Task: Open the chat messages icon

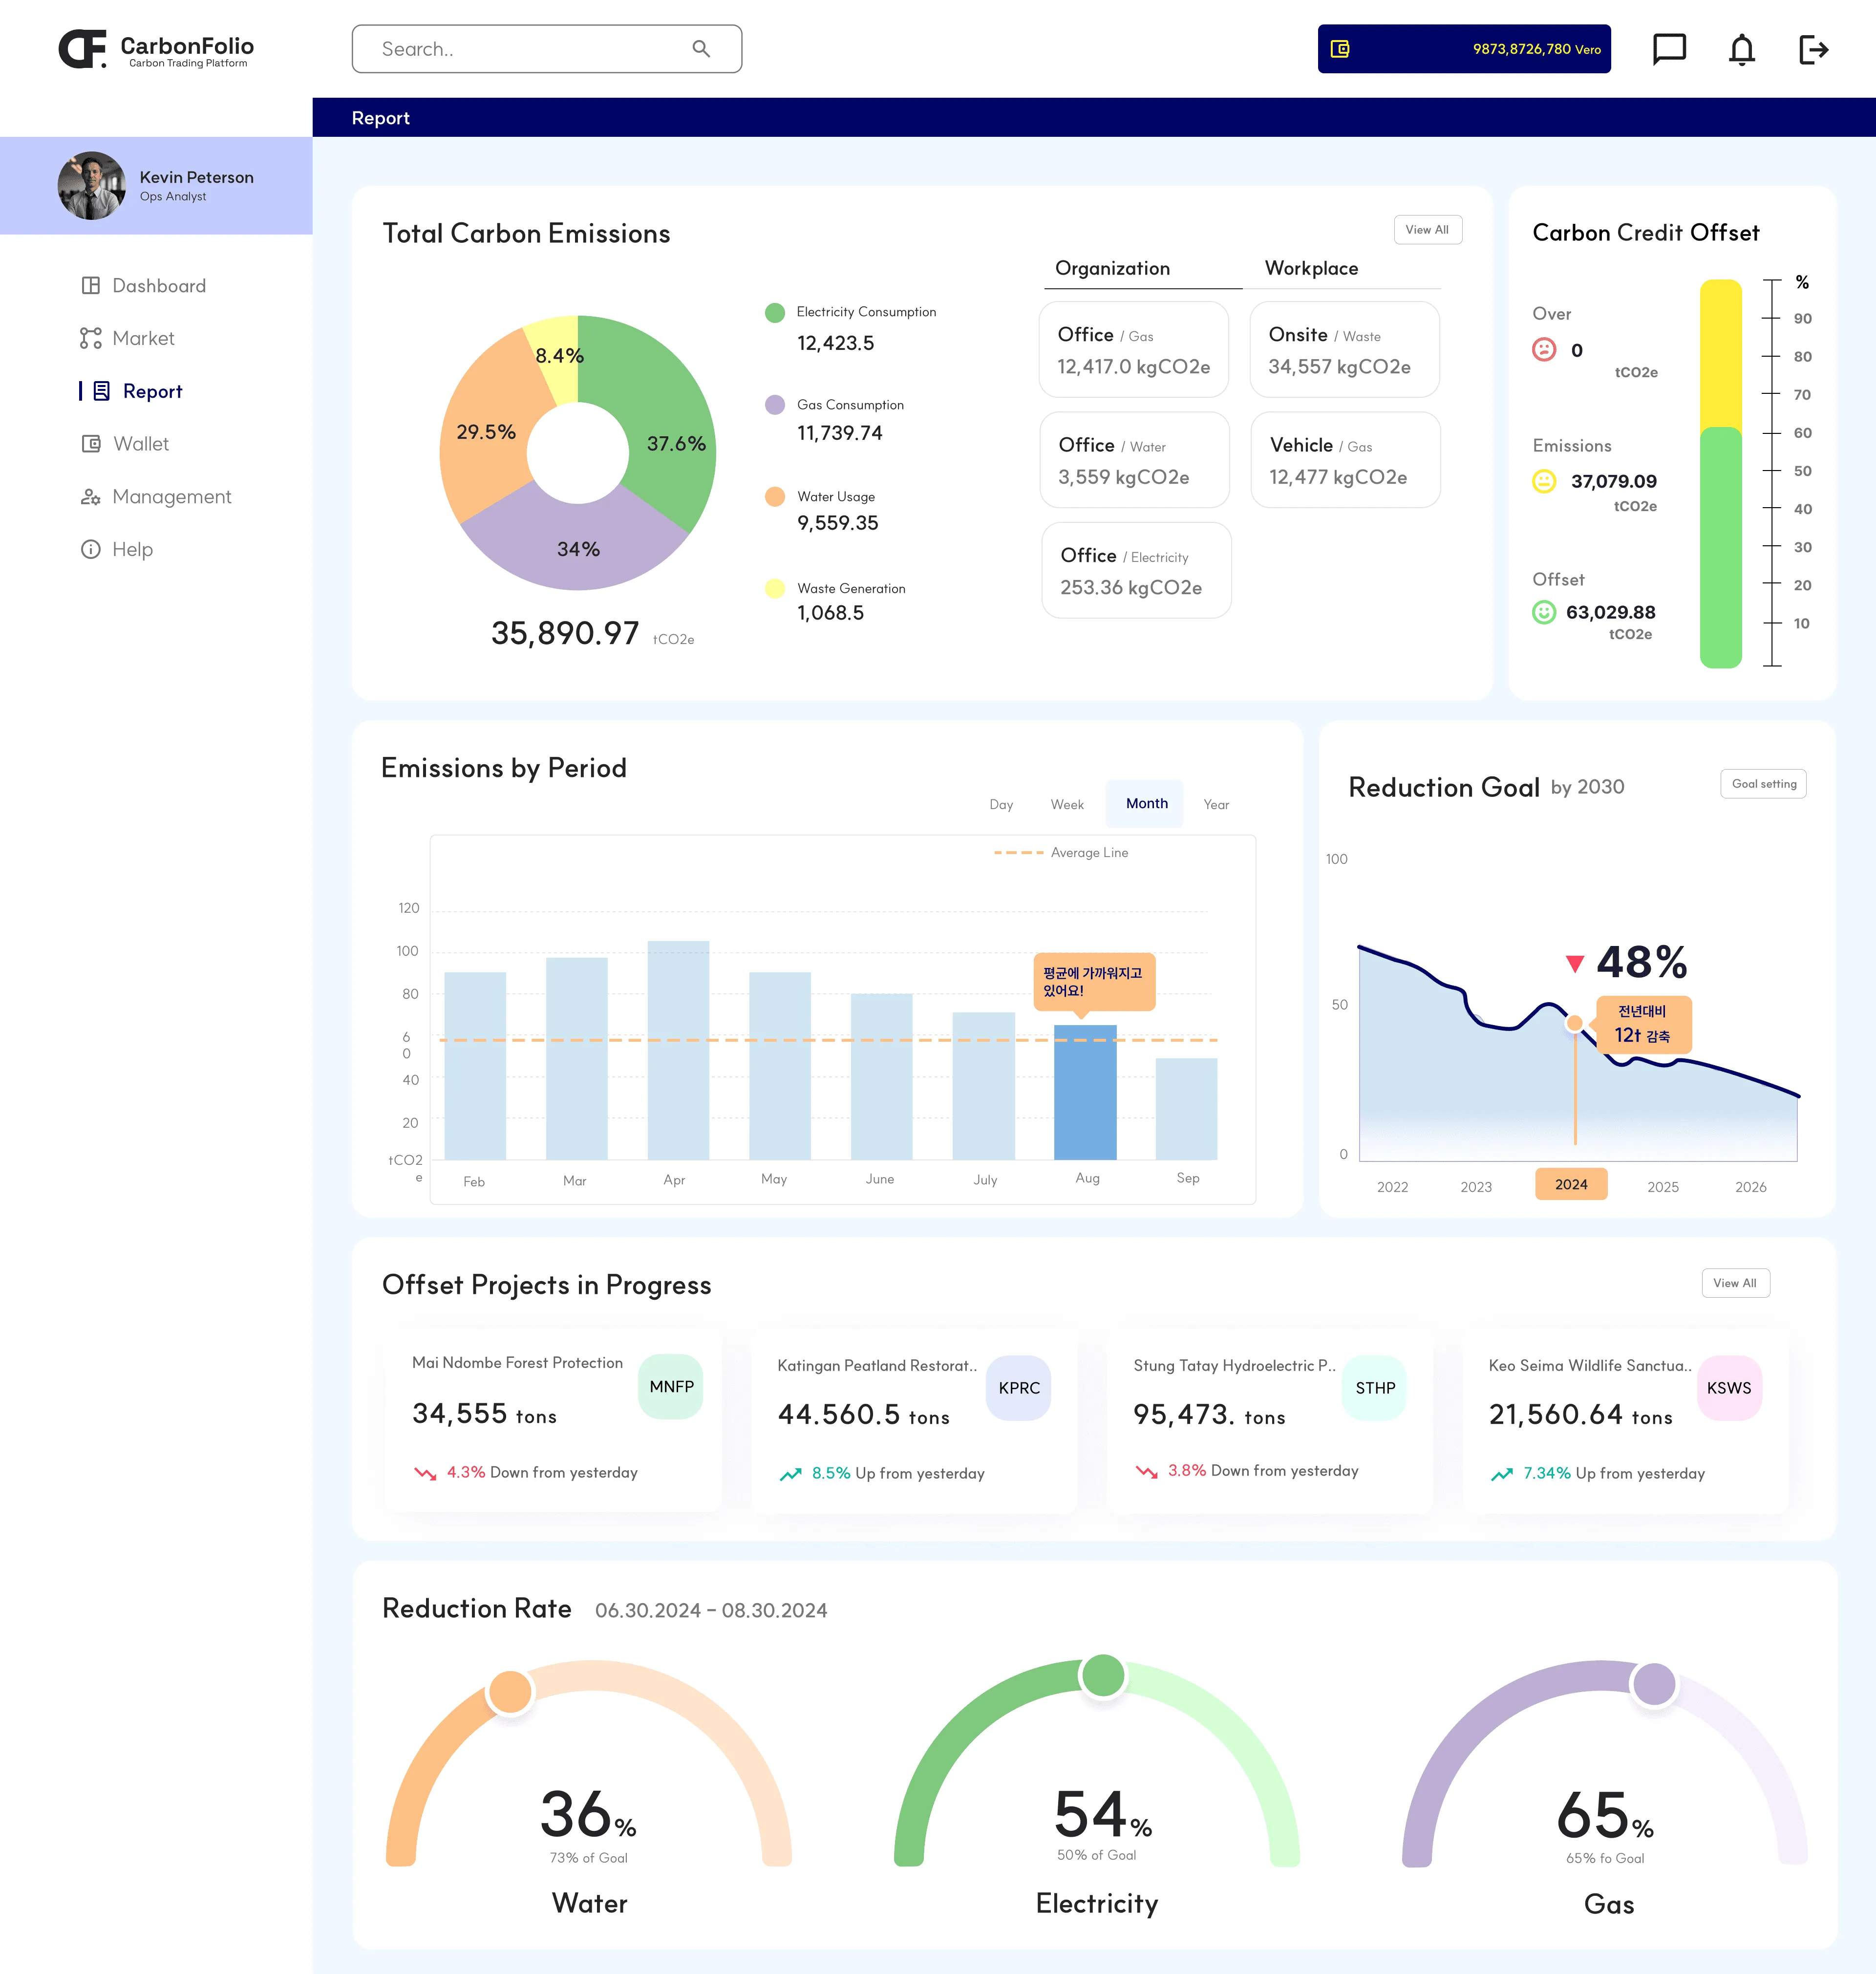Action: (x=1669, y=49)
